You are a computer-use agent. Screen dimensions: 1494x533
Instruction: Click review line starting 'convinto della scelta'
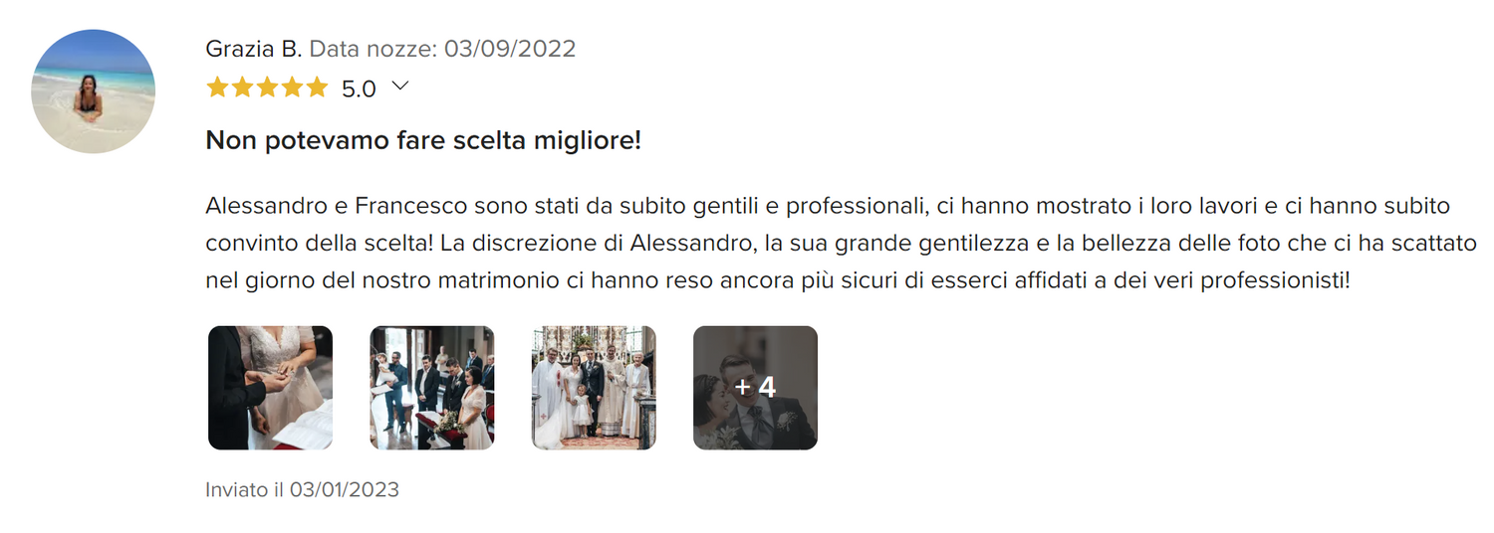(x=841, y=244)
